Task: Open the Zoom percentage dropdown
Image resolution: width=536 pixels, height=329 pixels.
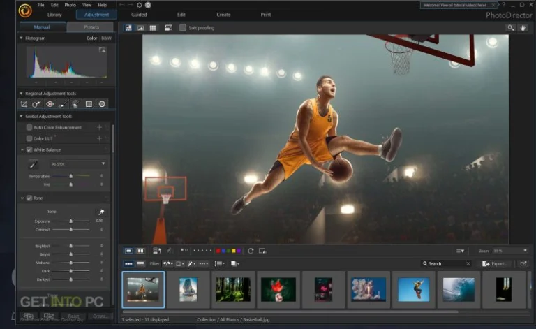Action: pos(510,251)
